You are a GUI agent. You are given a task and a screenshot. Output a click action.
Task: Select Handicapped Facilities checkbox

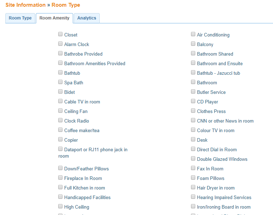pyautogui.click(x=60, y=197)
